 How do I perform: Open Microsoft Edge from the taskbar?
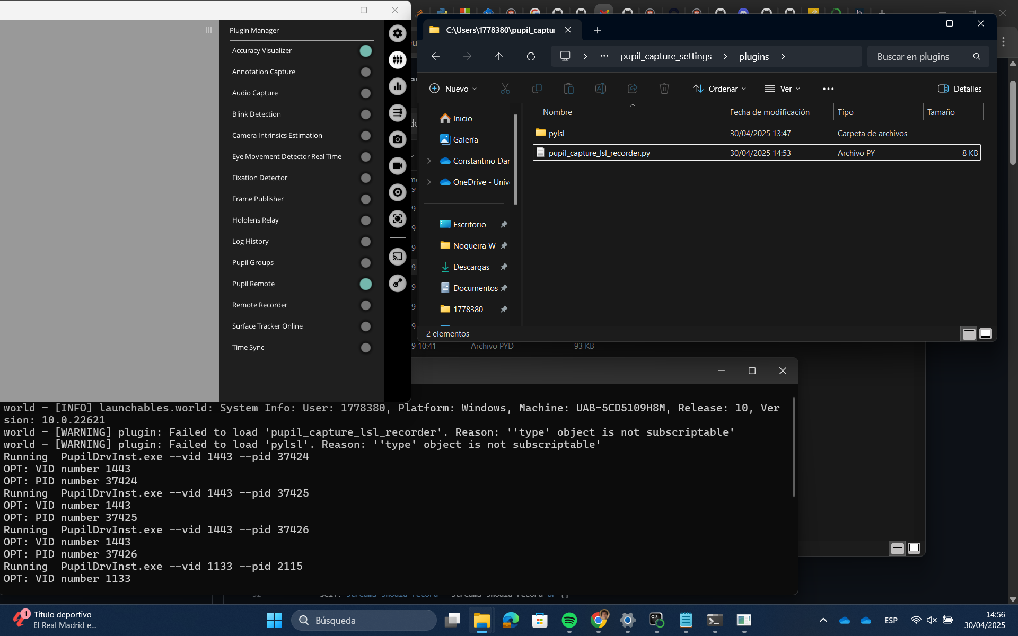[511, 620]
